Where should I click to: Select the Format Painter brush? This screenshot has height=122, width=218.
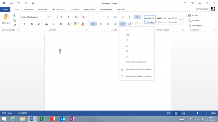[14, 25]
